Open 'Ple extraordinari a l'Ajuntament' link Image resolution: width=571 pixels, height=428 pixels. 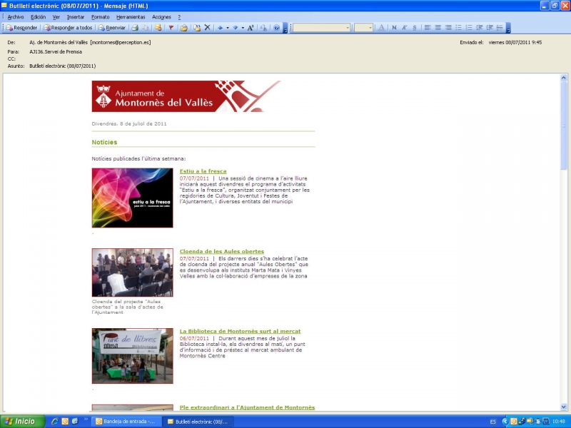coord(247,407)
